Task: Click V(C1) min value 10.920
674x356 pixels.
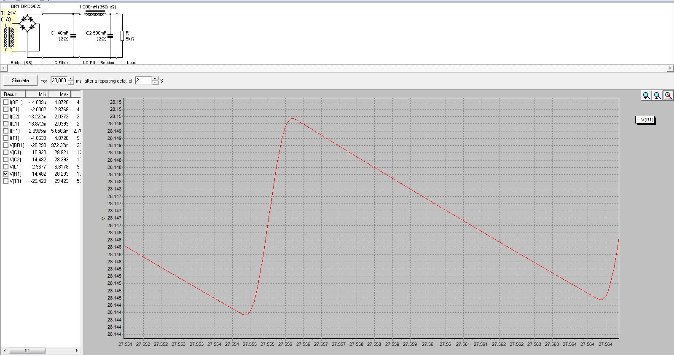Action: tap(39, 152)
